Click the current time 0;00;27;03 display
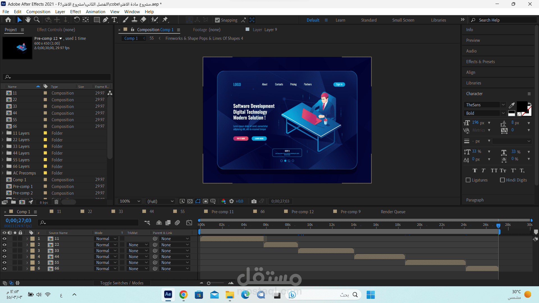Screen dimensions: 539x303 19,221
